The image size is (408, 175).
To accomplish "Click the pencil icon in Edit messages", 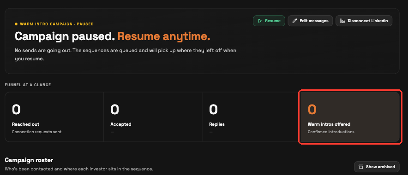I will 294,21.
